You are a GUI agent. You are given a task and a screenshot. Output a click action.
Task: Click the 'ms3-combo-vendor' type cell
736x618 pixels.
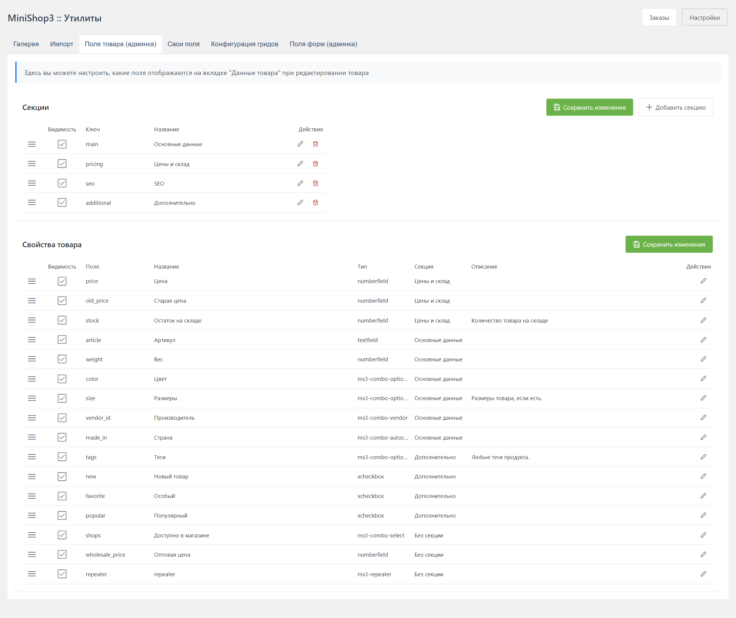pyautogui.click(x=382, y=418)
